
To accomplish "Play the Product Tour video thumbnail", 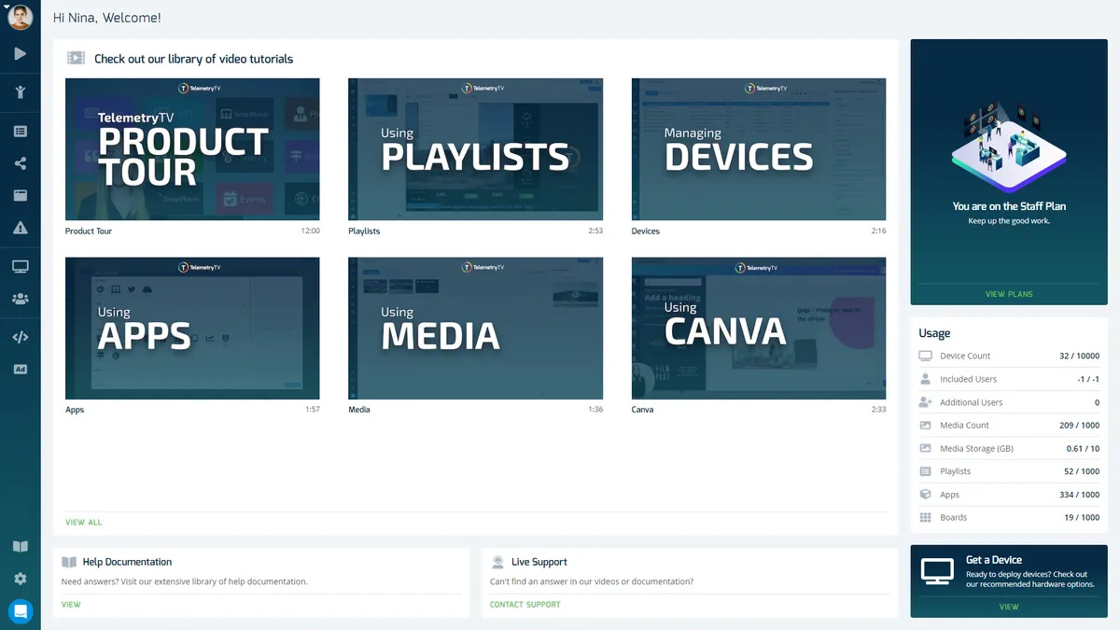I will 192,149.
